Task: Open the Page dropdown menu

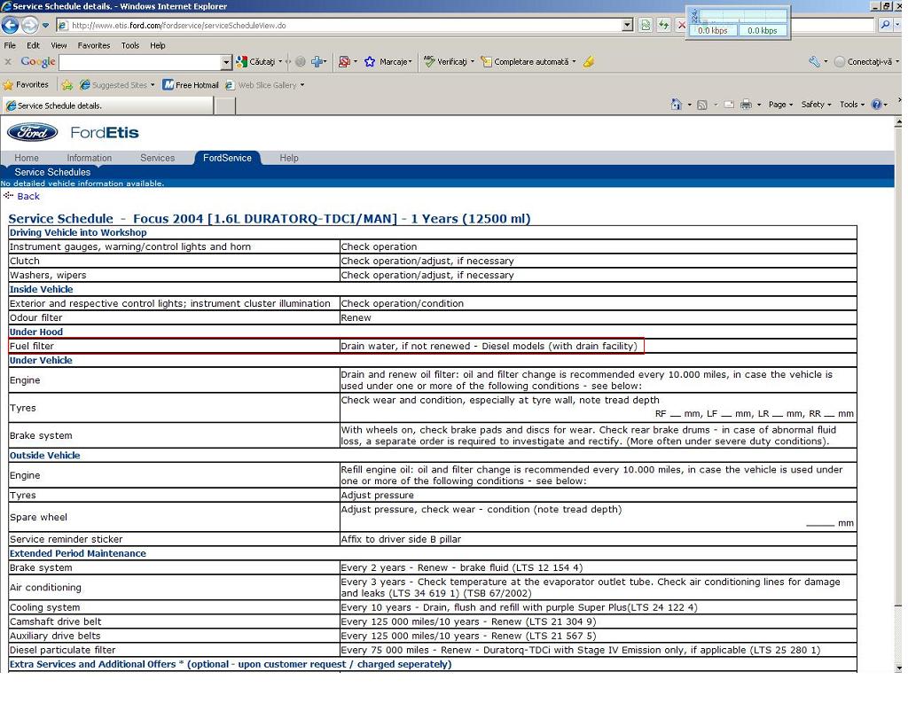Action: point(780,105)
